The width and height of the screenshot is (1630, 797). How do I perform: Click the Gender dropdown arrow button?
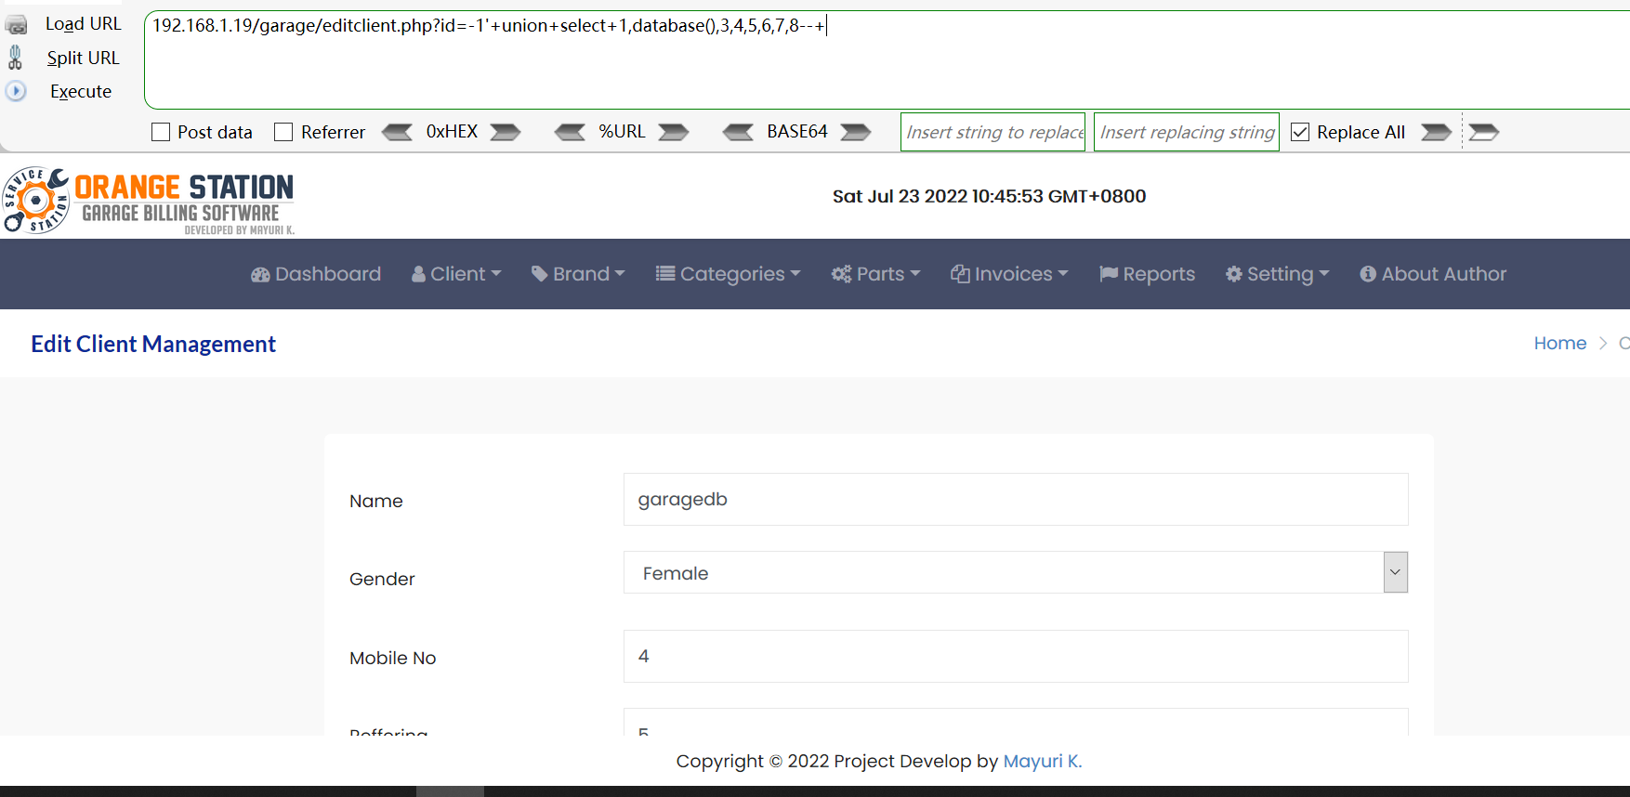1395,572
